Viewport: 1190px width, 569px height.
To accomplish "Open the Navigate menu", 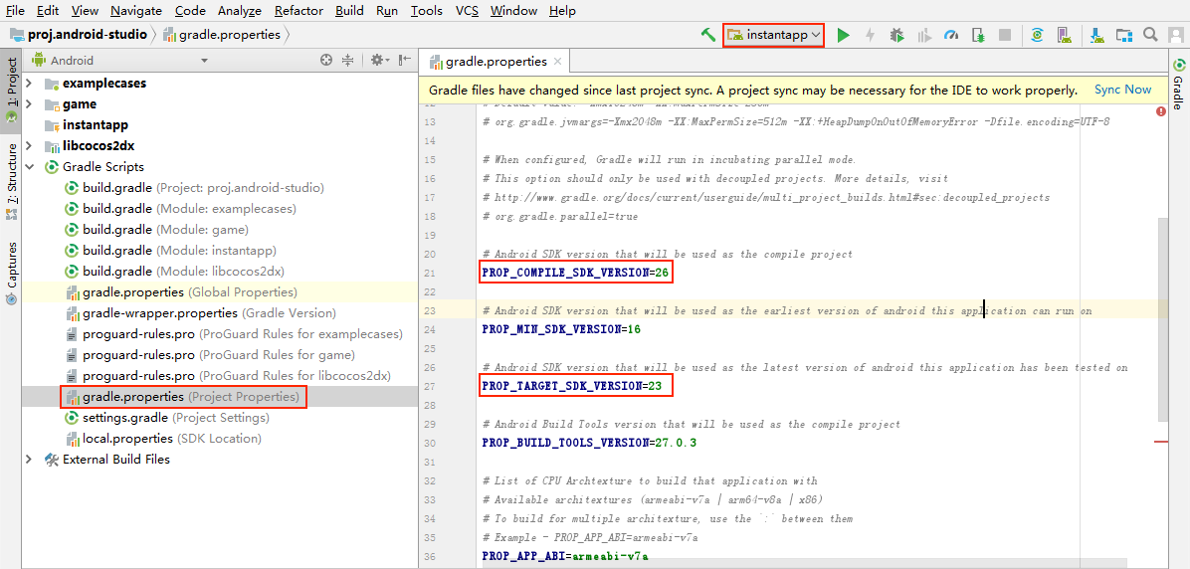I will tap(136, 11).
